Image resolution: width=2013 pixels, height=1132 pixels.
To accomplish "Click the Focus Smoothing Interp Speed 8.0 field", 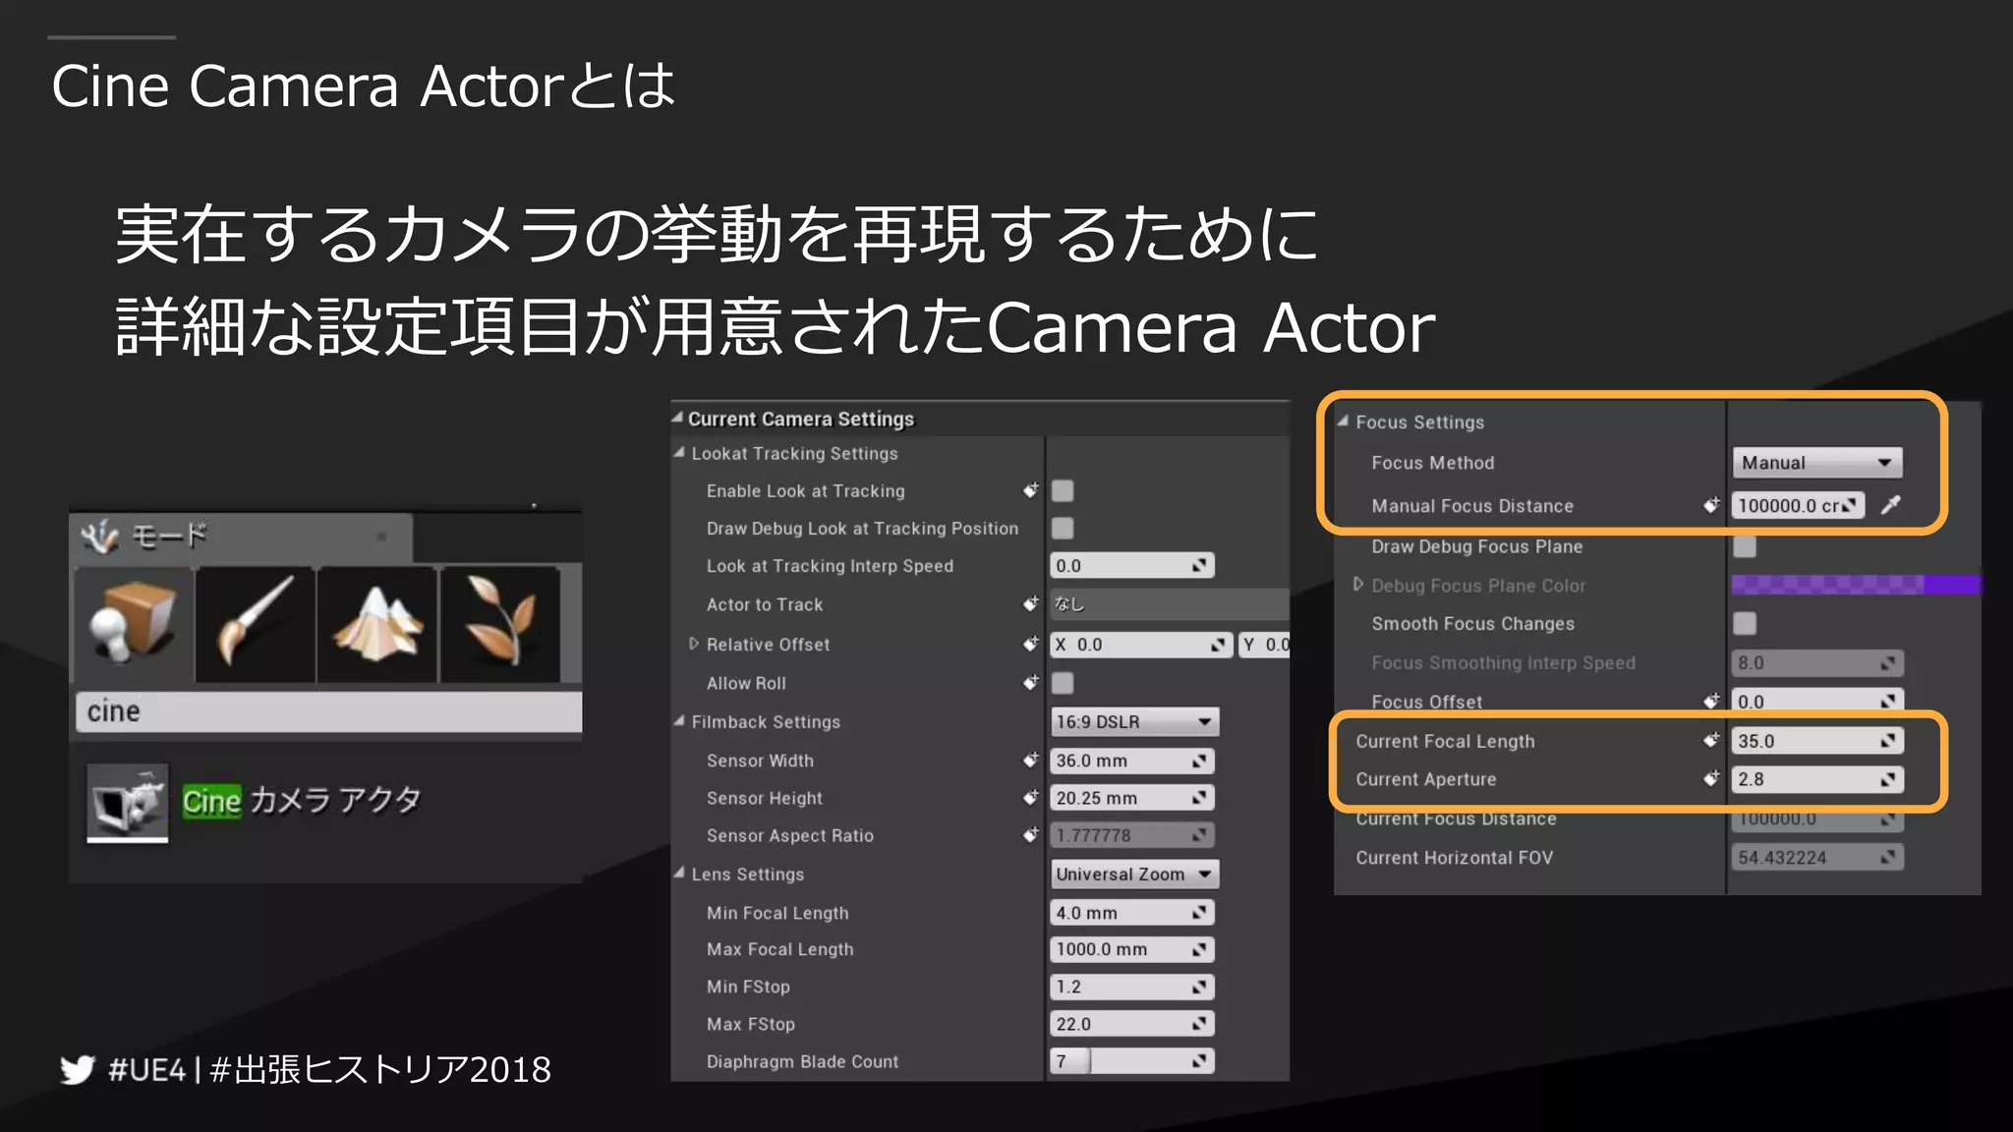I will tap(1817, 663).
